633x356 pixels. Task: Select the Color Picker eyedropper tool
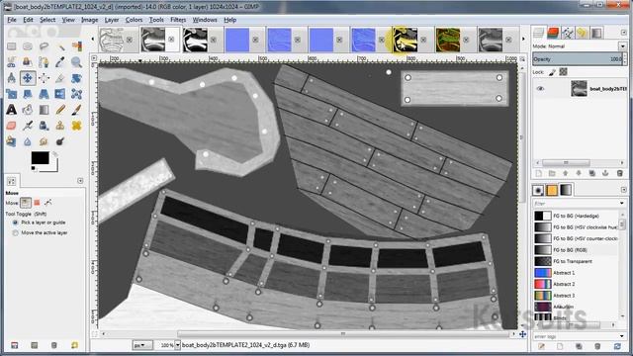(60, 62)
